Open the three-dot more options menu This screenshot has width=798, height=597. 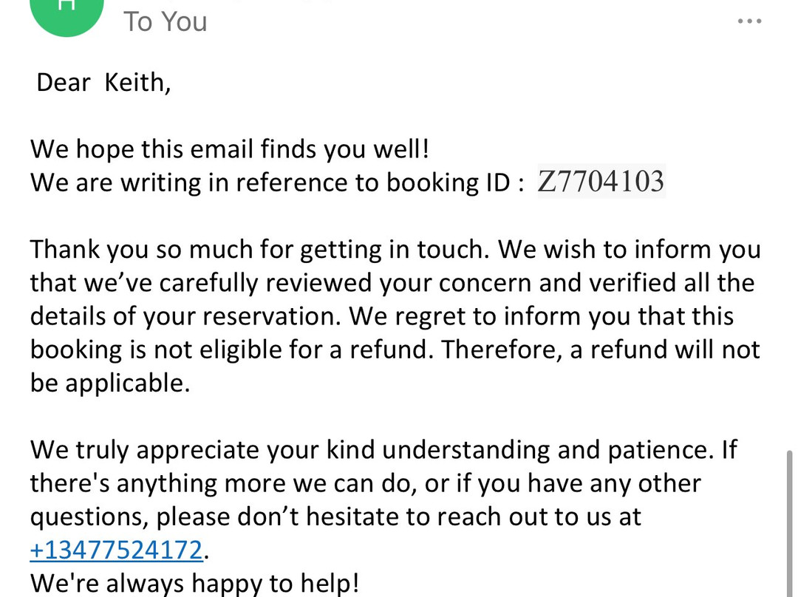(x=750, y=21)
